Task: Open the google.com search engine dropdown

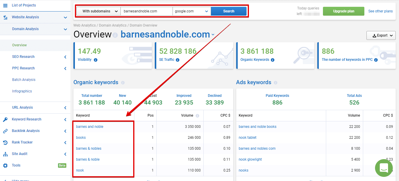Action: (x=192, y=11)
